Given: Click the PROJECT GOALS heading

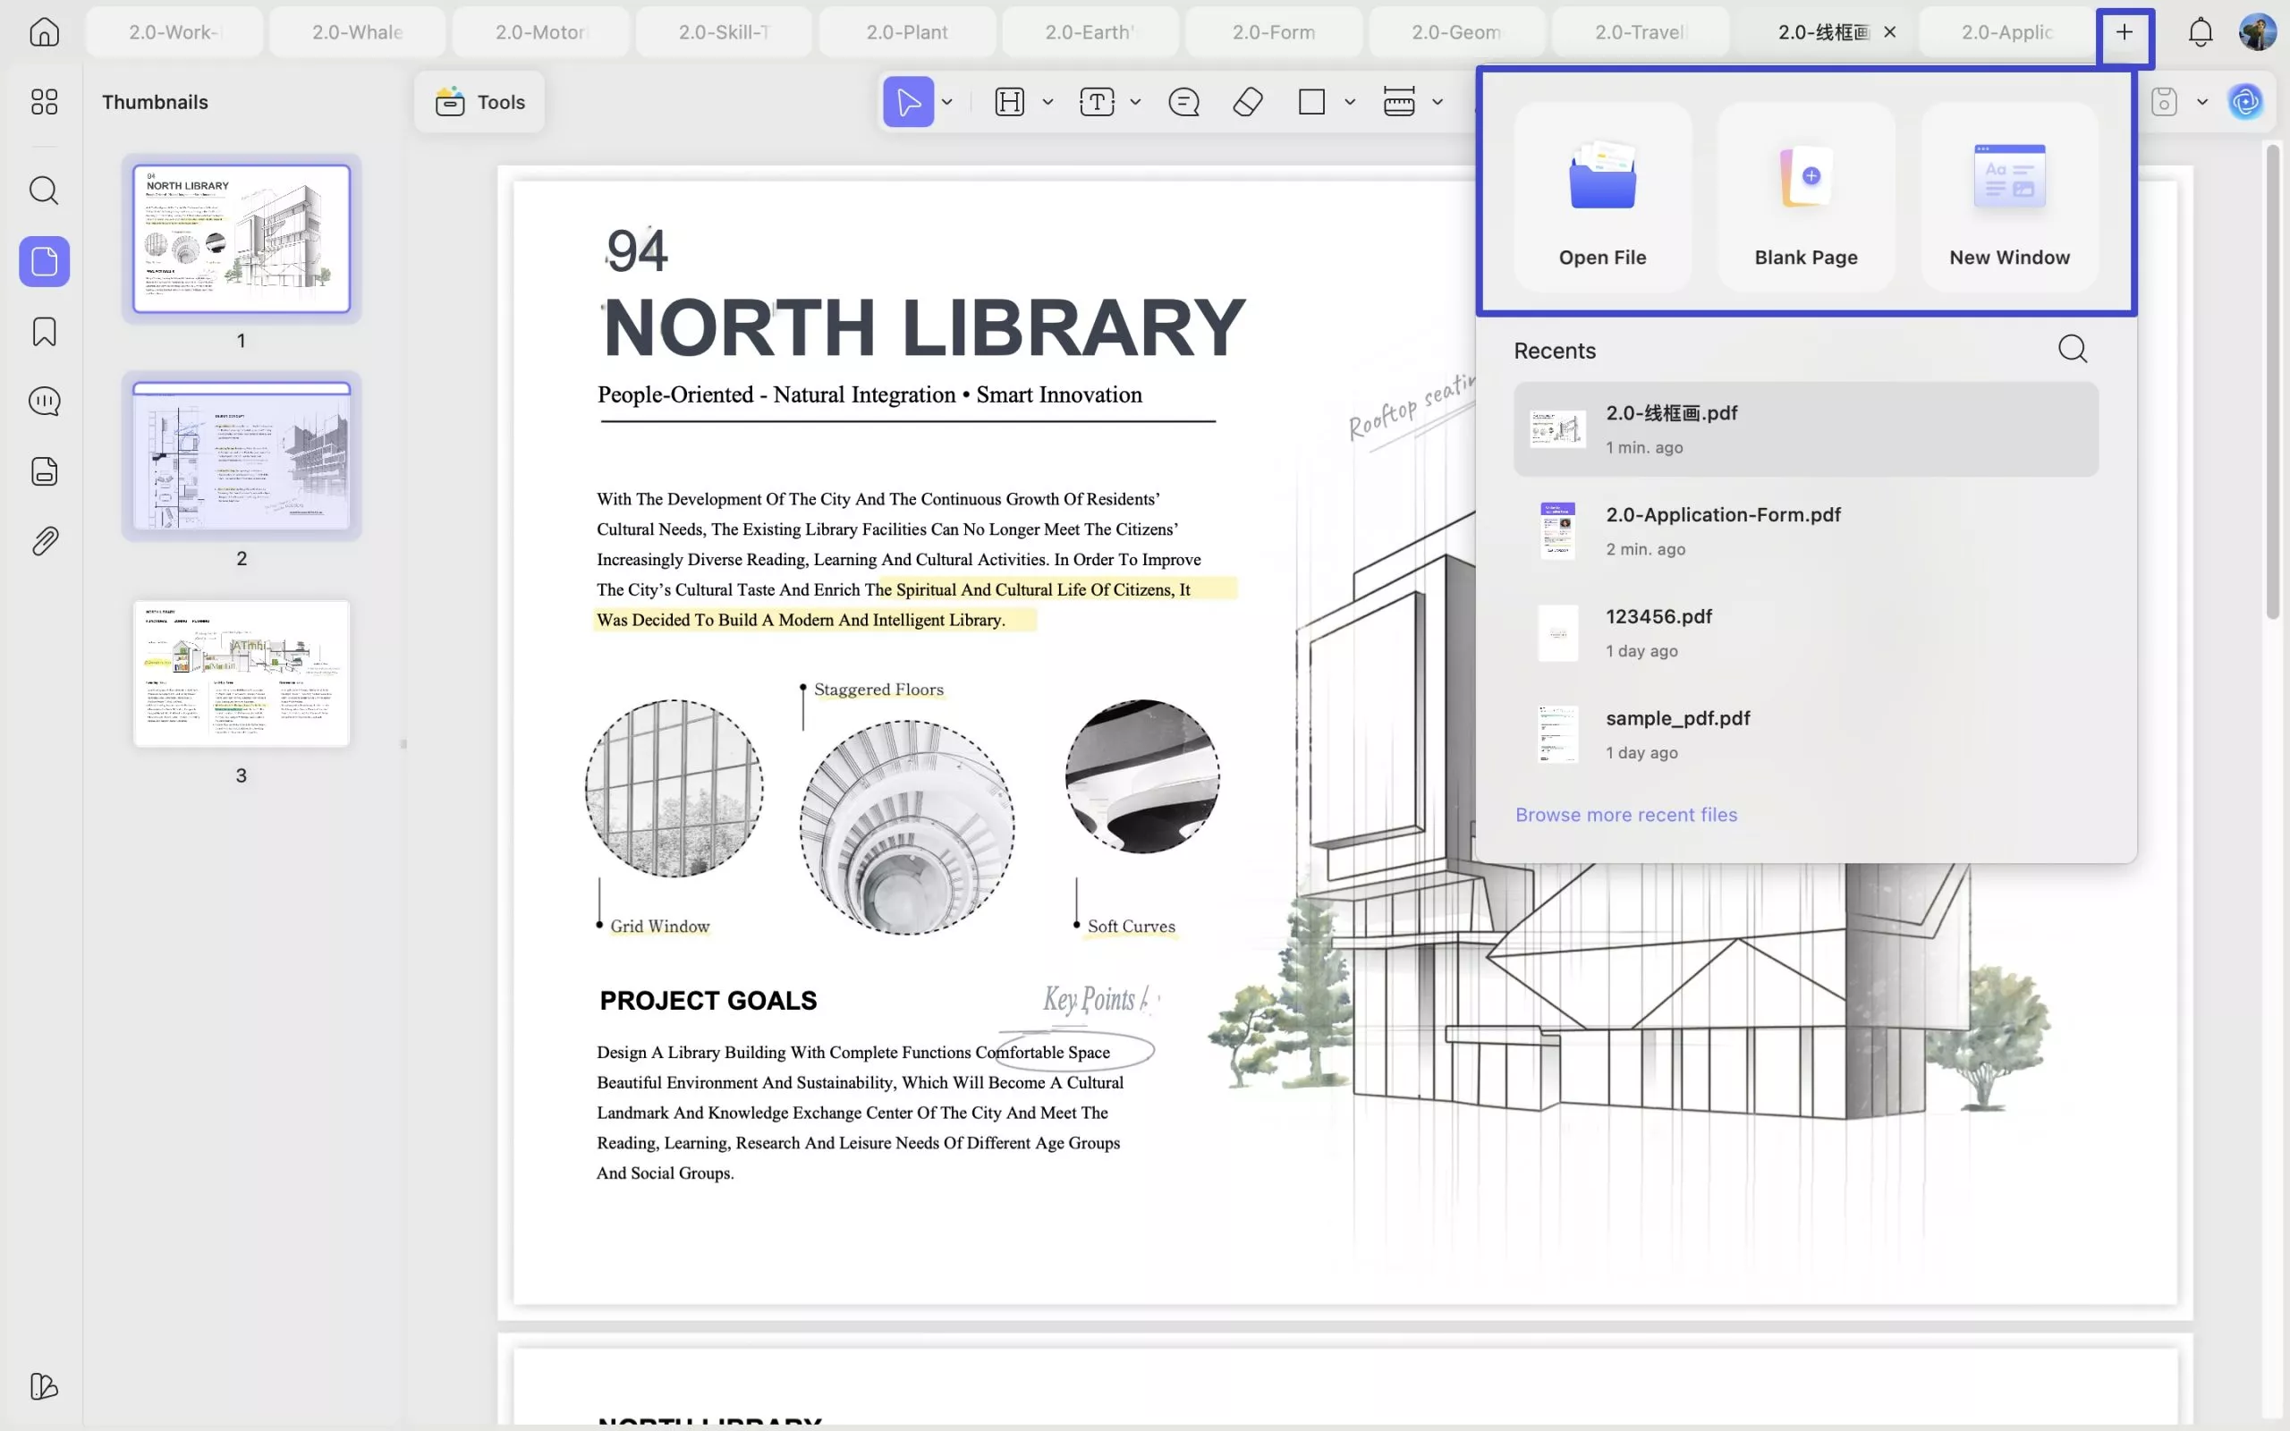Looking at the screenshot, I should pyautogui.click(x=708, y=1001).
